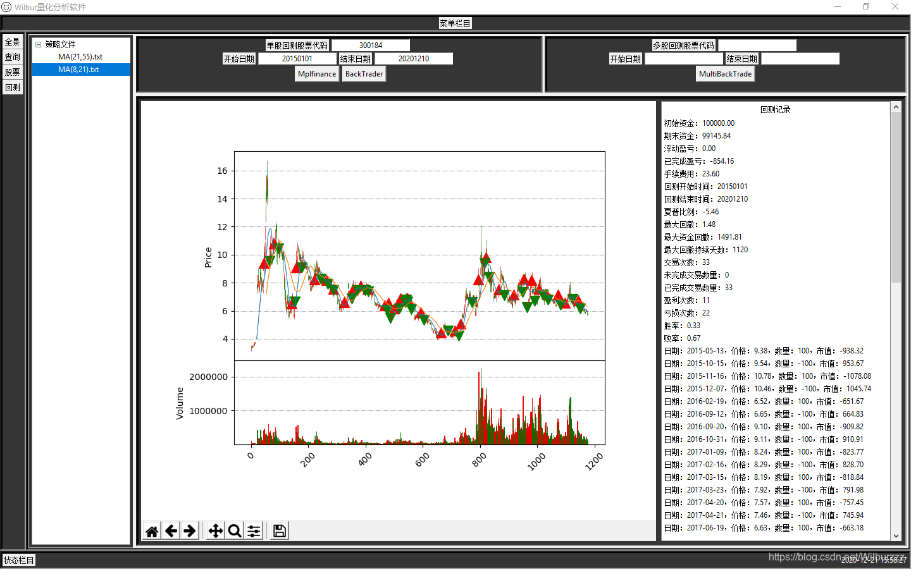Open the 查询 sidebar tab
The image size is (911, 569).
pyautogui.click(x=13, y=58)
